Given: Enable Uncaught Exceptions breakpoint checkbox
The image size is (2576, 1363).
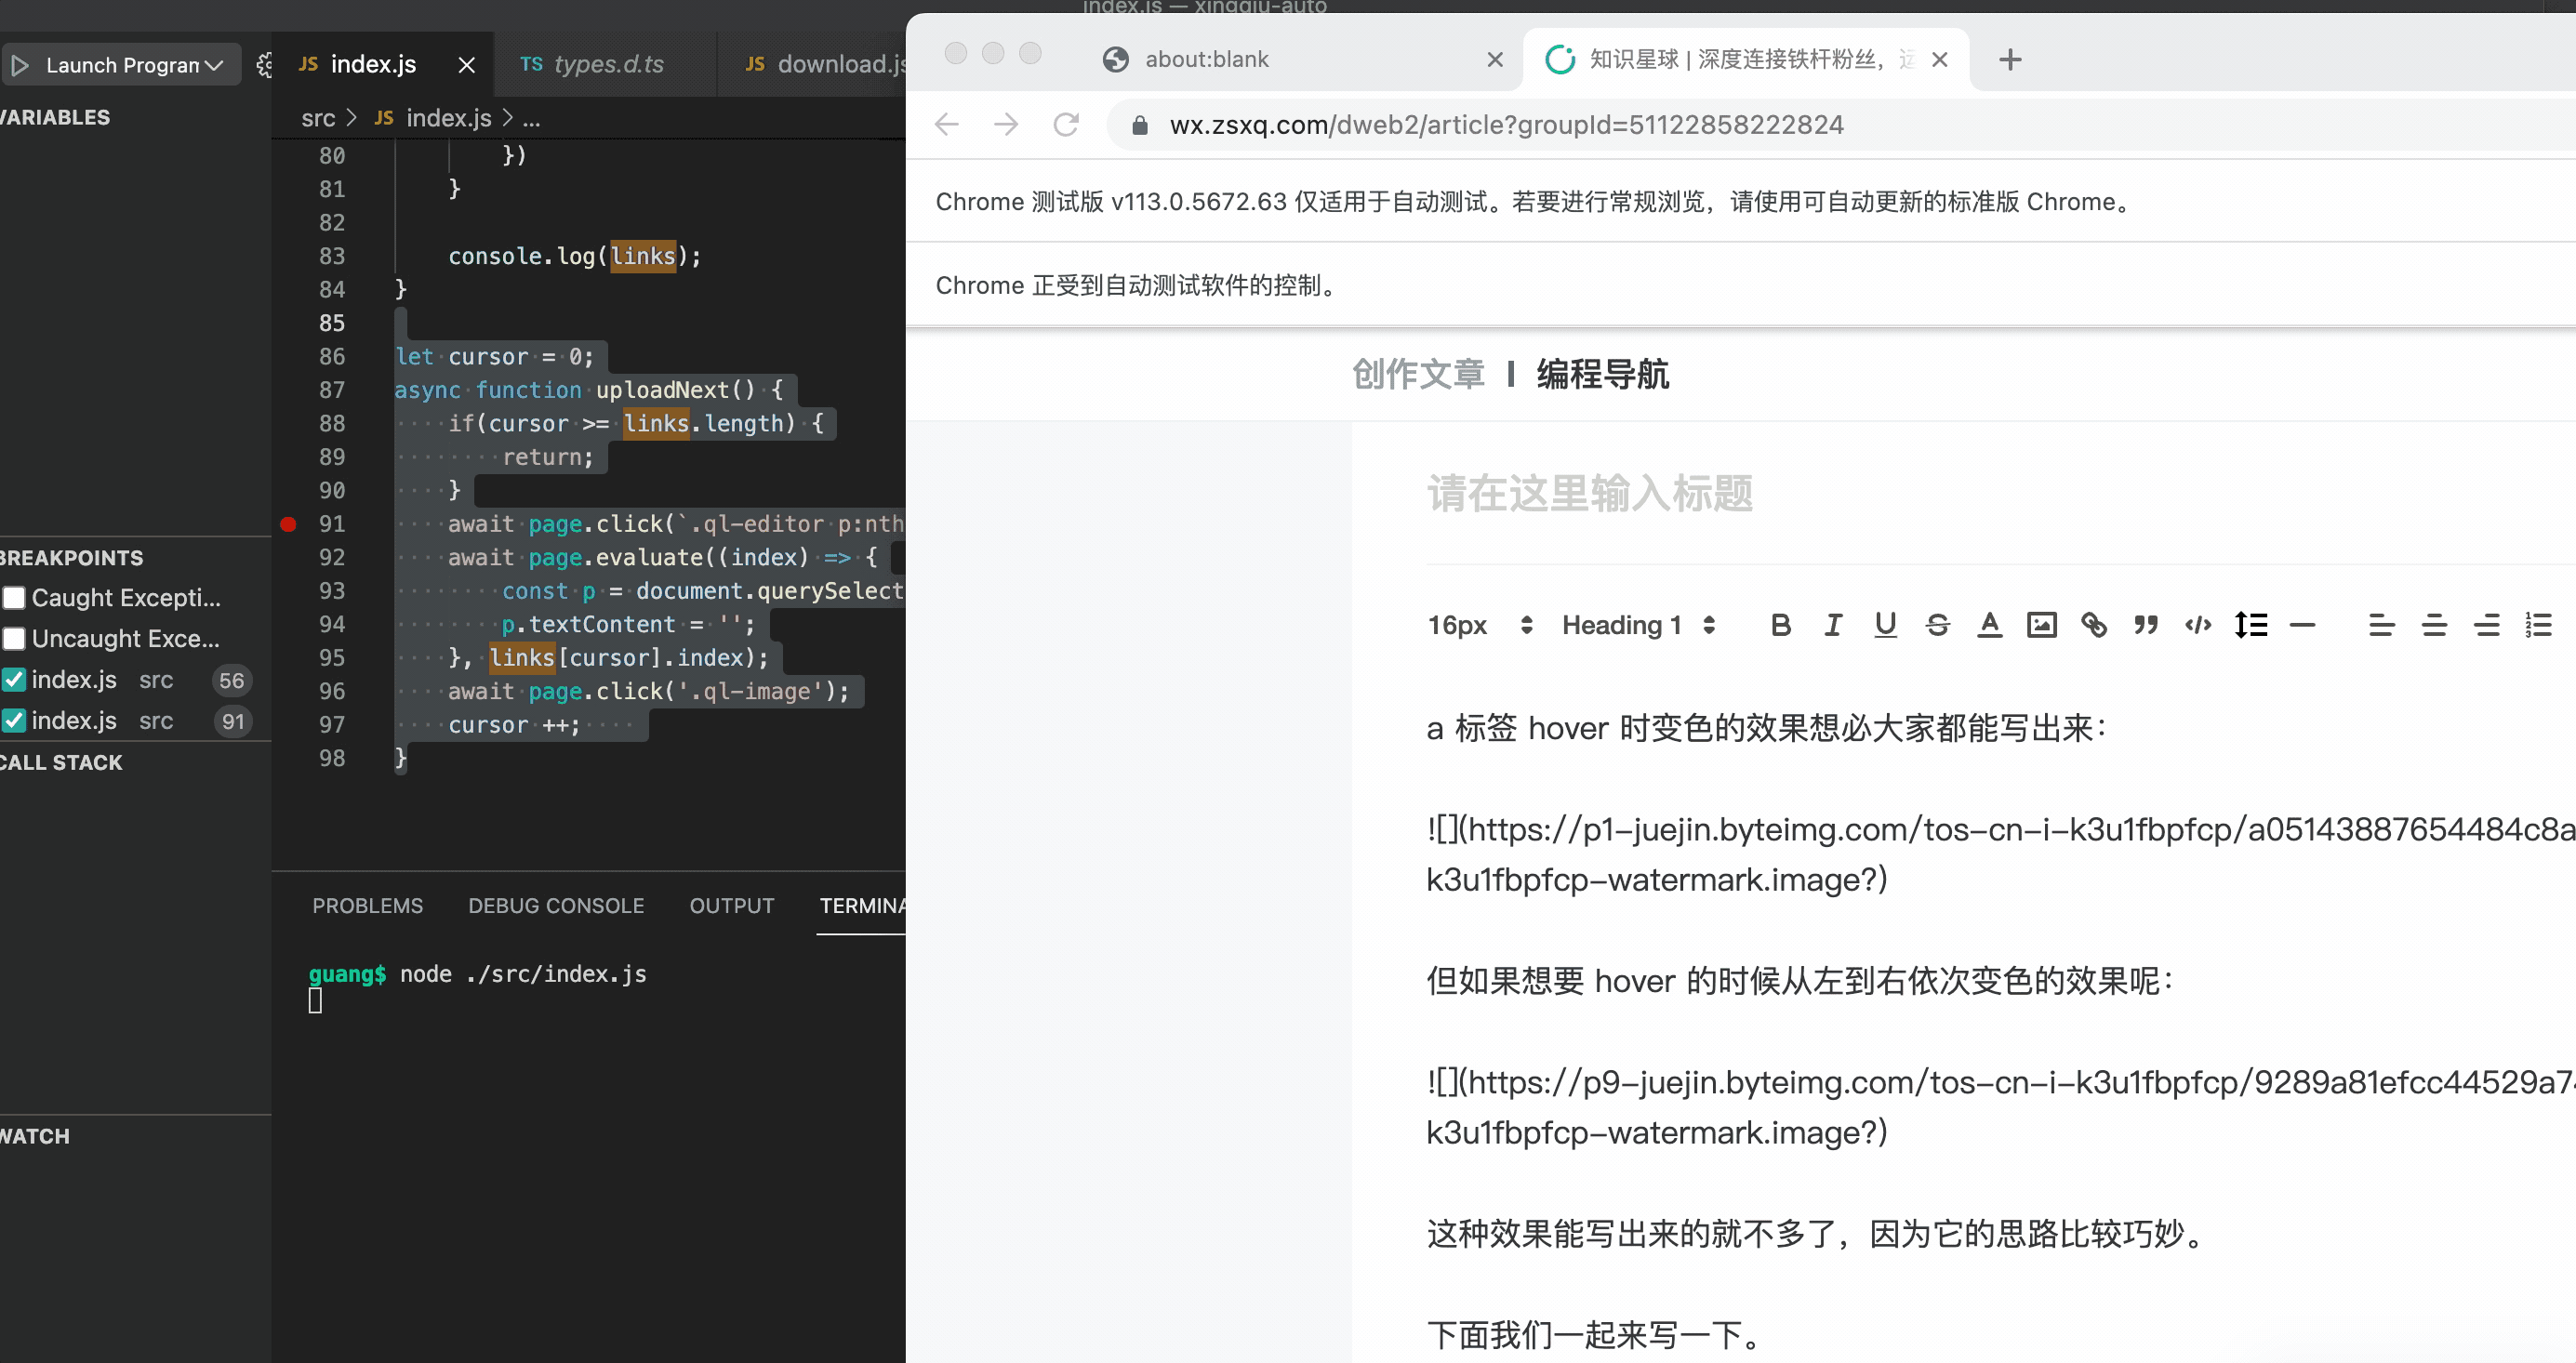Looking at the screenshot, I should 14,639.
